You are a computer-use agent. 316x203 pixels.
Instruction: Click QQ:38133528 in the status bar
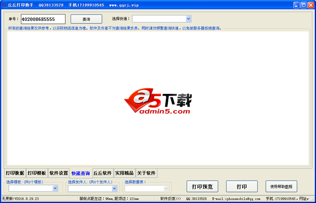click(x=196, y=199)
